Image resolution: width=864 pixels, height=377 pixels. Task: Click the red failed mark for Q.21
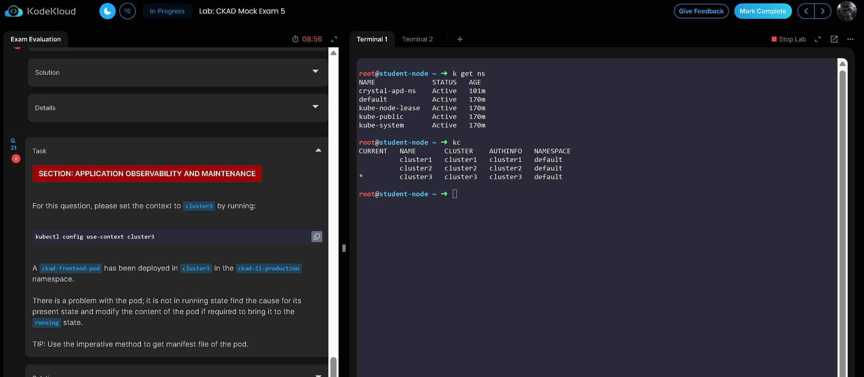pos(16,159)
